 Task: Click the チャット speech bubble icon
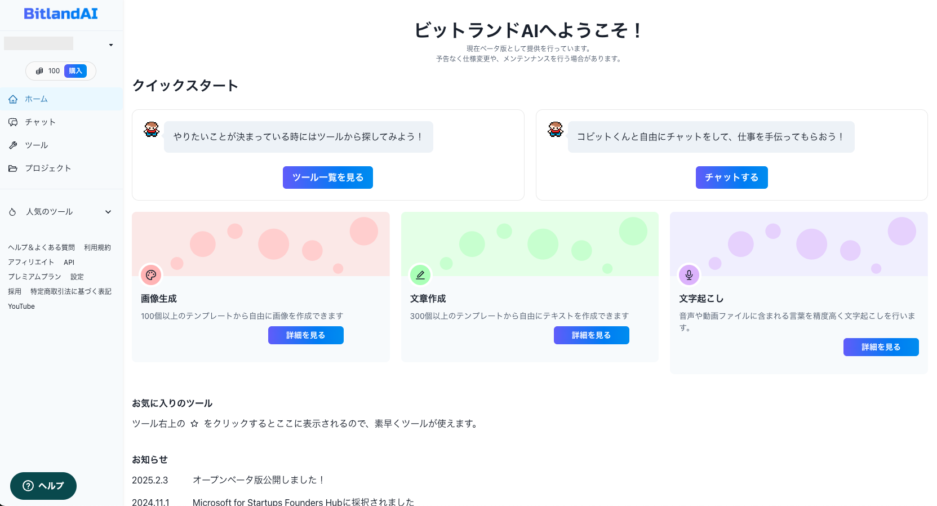[x=13, y=122]
